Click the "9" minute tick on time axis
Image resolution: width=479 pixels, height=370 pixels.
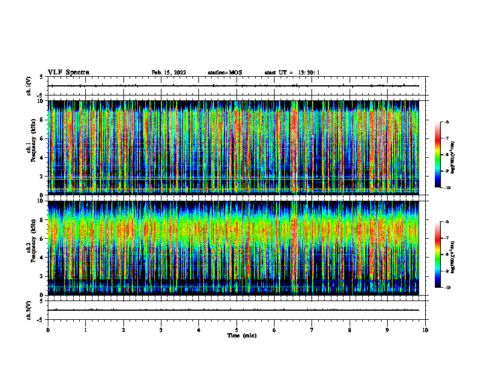387,330
